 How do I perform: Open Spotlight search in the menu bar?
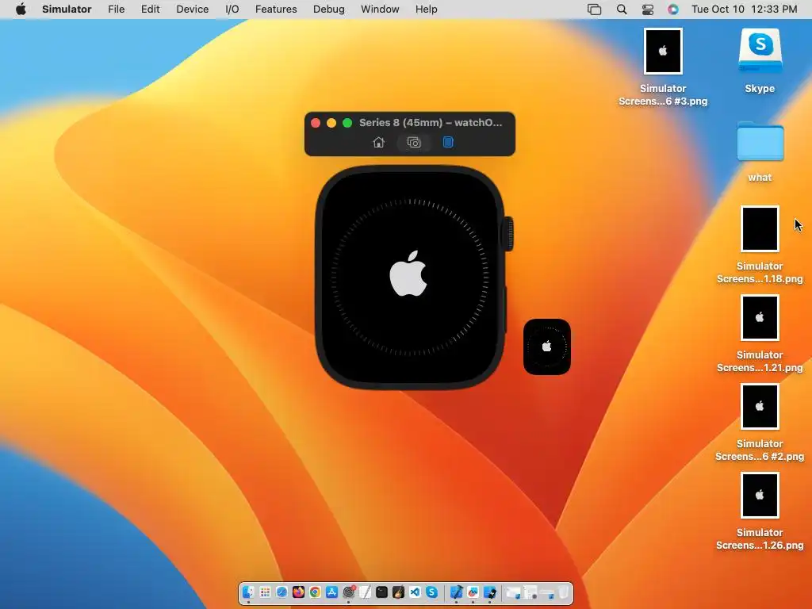pos(622,10)
